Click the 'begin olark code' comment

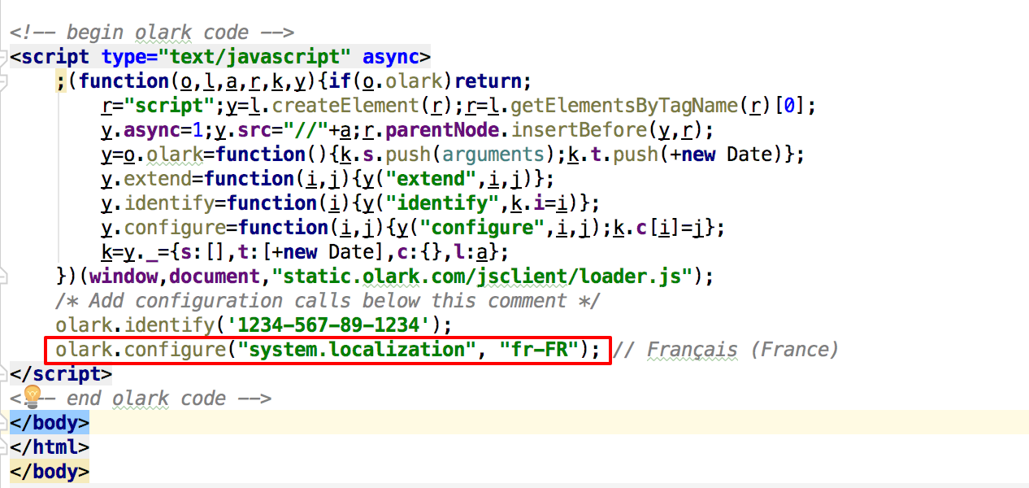152,33
